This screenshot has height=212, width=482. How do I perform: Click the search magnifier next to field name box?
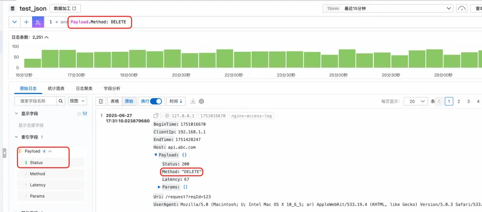[61, 101]
